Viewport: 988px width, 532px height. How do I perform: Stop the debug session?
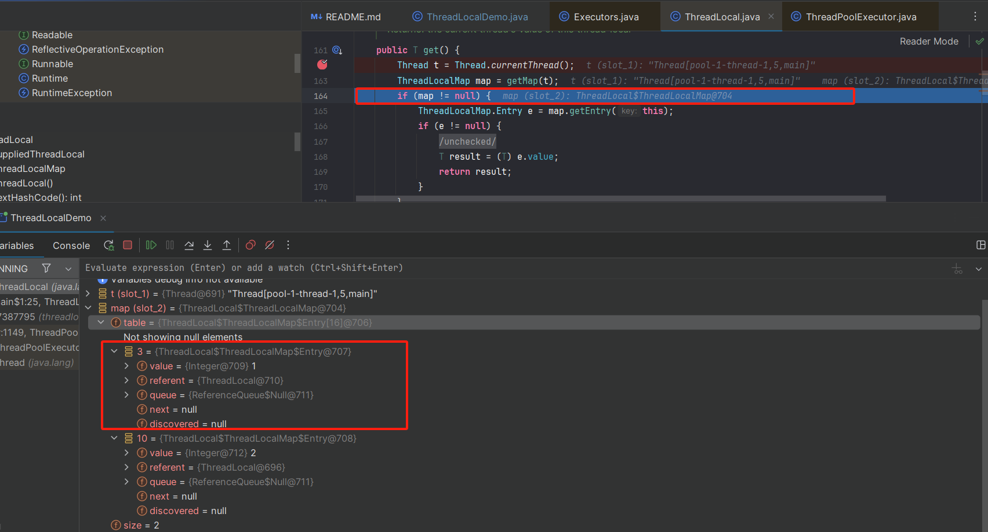(128, 245)
